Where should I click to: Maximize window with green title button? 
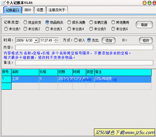point(149,3)
